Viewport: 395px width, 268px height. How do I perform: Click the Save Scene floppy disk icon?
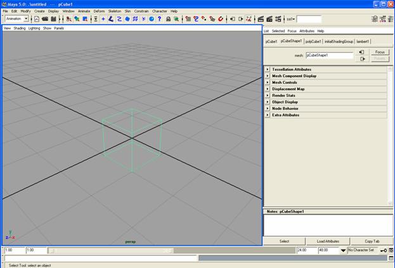[x=53, y=19]
